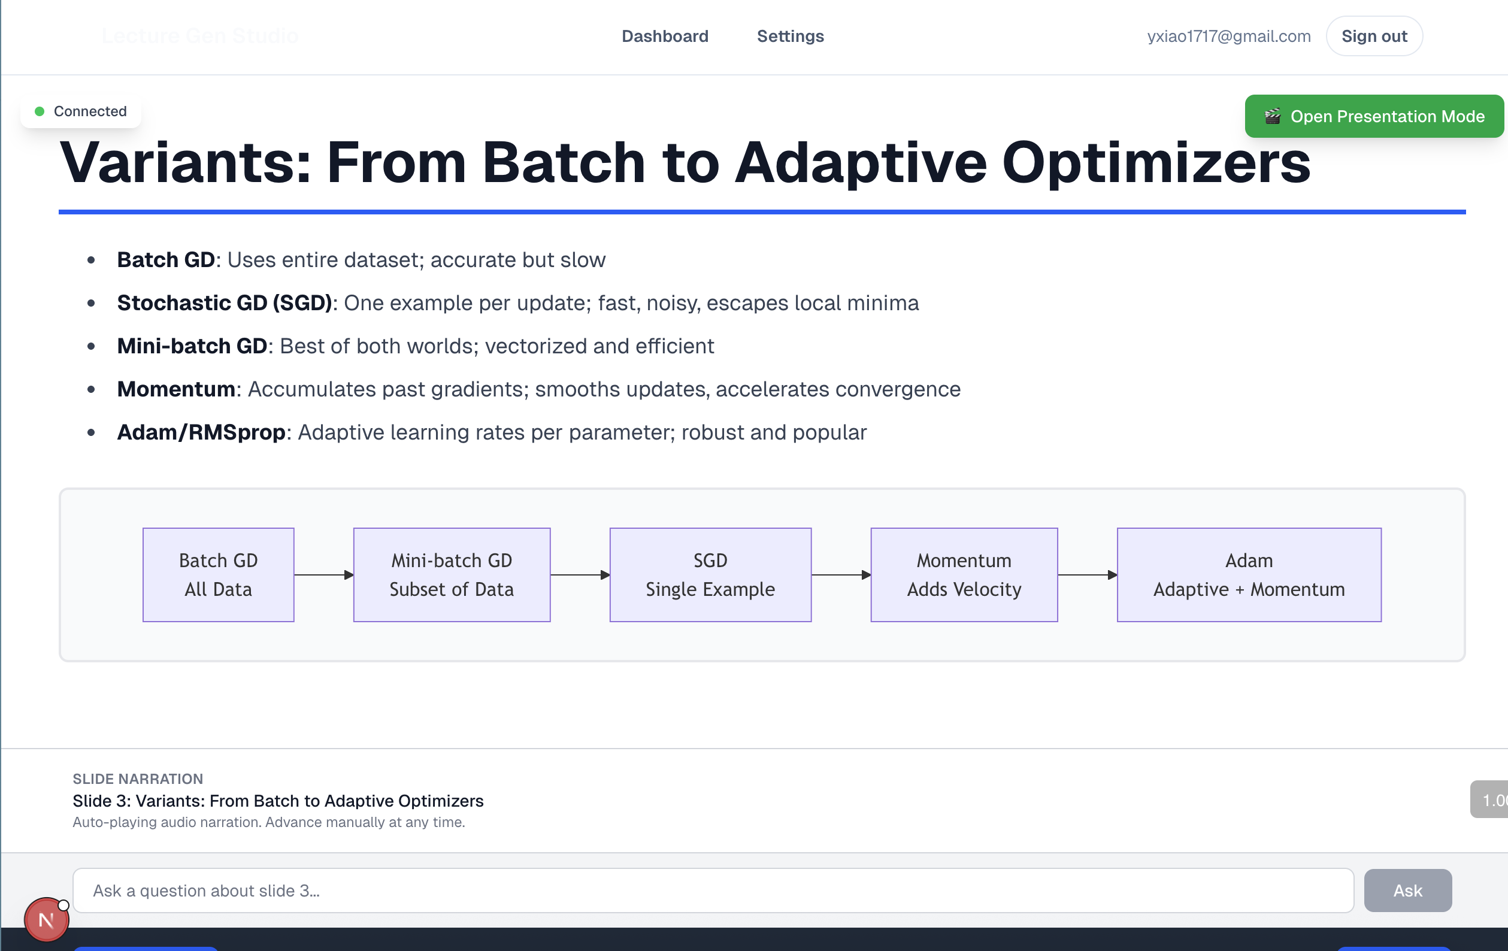Select the Momentum Adds Velocity node
The image size is (1508, 951).
963,574
